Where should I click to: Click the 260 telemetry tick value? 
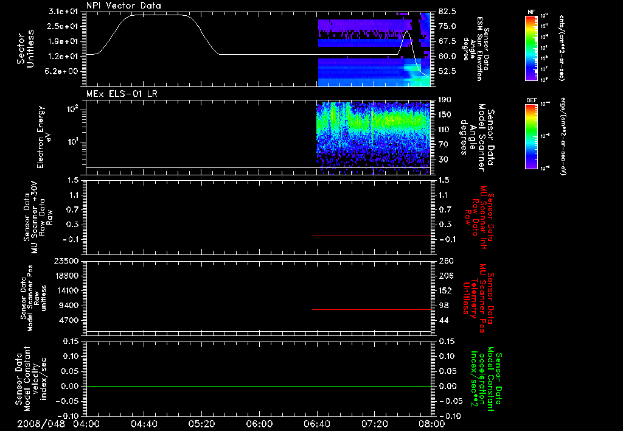[445, 261]
